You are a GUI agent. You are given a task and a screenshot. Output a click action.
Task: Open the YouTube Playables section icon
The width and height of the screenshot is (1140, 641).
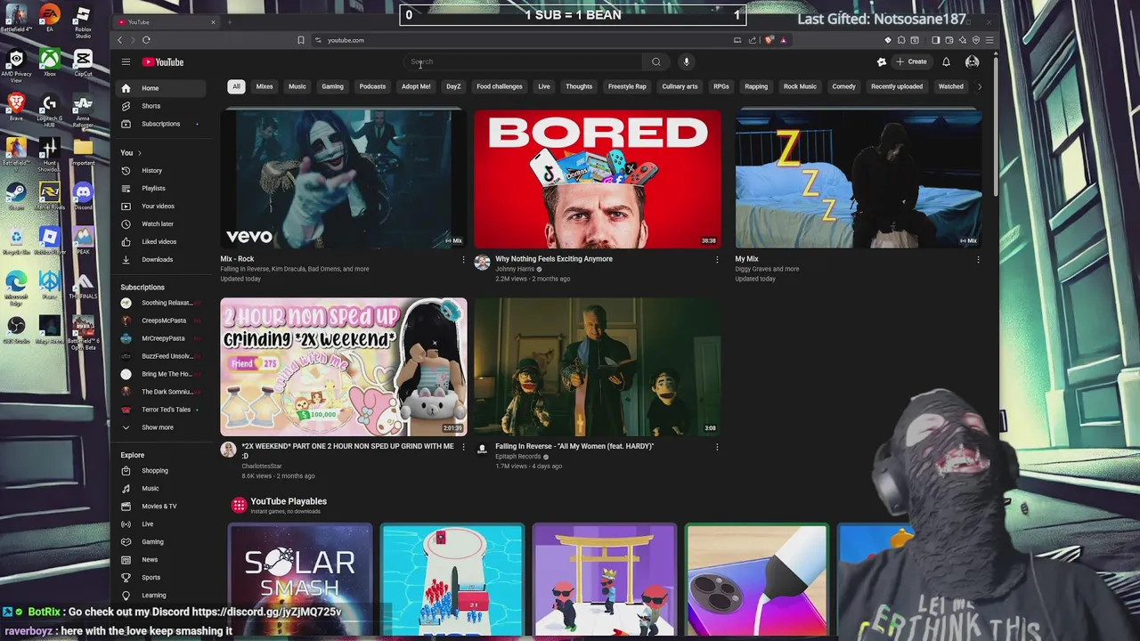(239, 505)
